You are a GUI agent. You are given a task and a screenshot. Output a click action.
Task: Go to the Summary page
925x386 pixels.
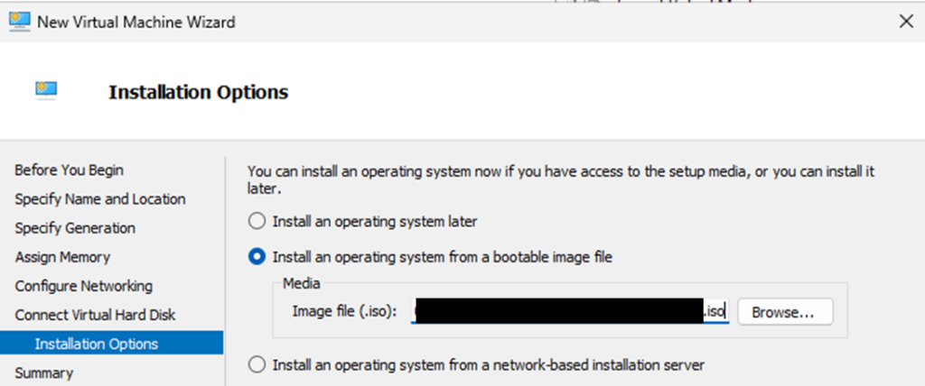point(44,372)
